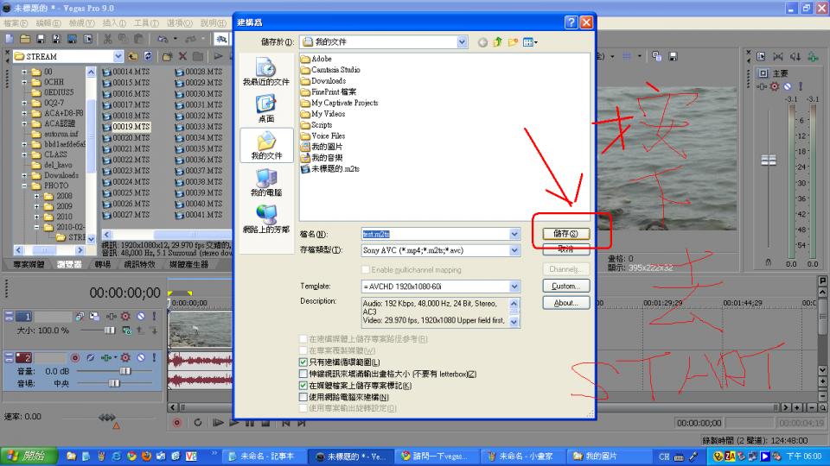
Task: Open My Computer in the places bar
Action: 266,182
